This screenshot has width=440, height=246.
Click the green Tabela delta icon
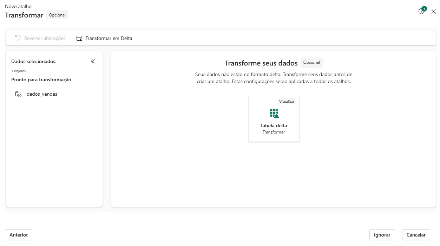click(274, 113)
